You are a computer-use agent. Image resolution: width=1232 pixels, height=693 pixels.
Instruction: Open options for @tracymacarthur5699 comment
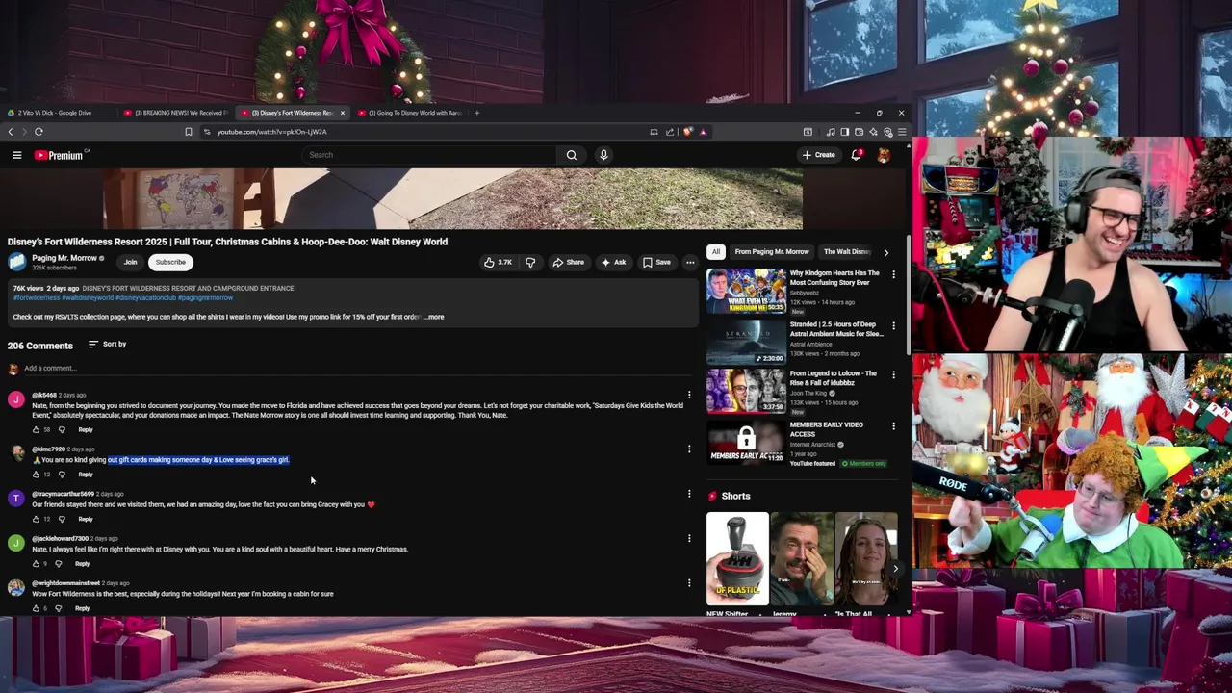(689, 494)
